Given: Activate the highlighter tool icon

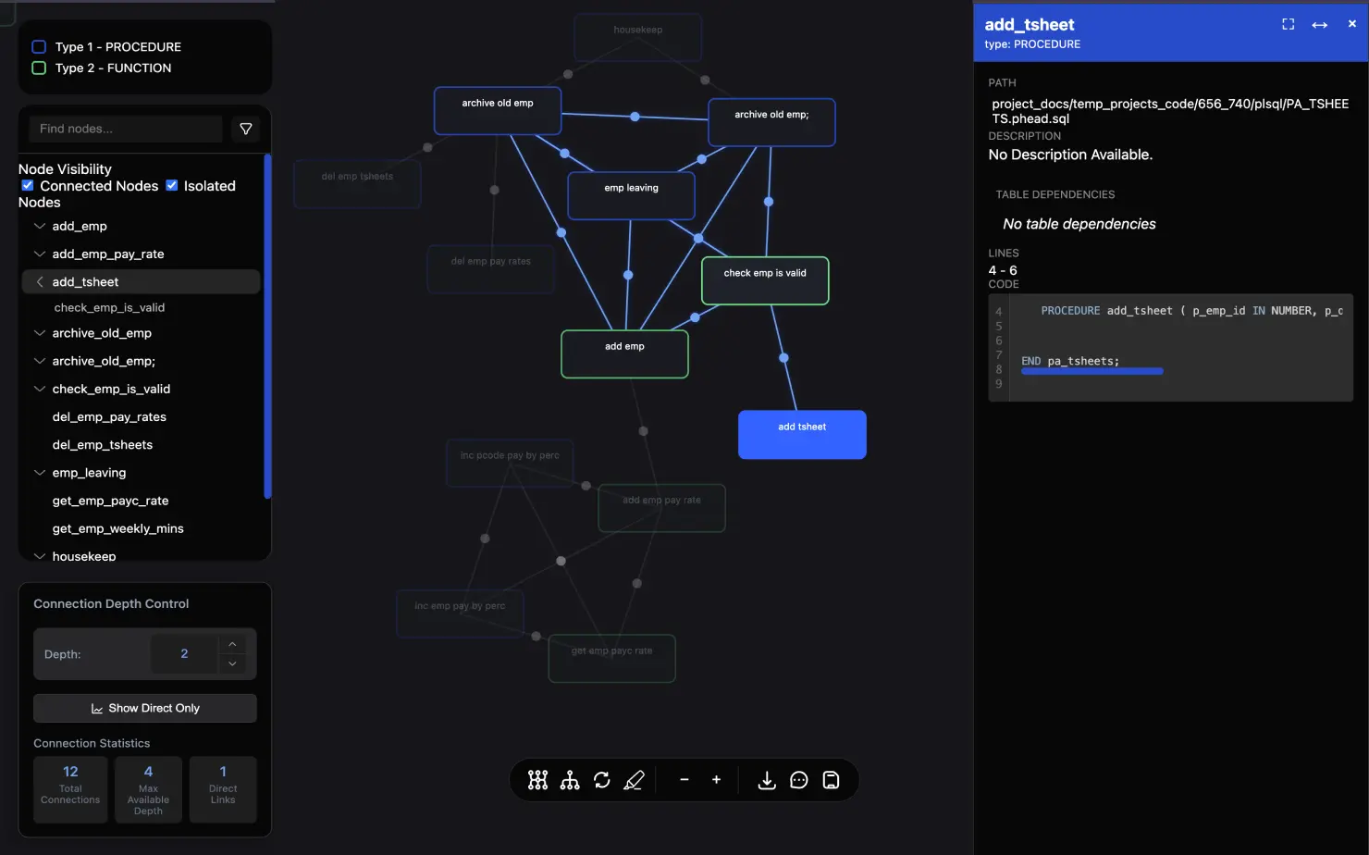Looking at the screenshot, I should click(634, 780).
